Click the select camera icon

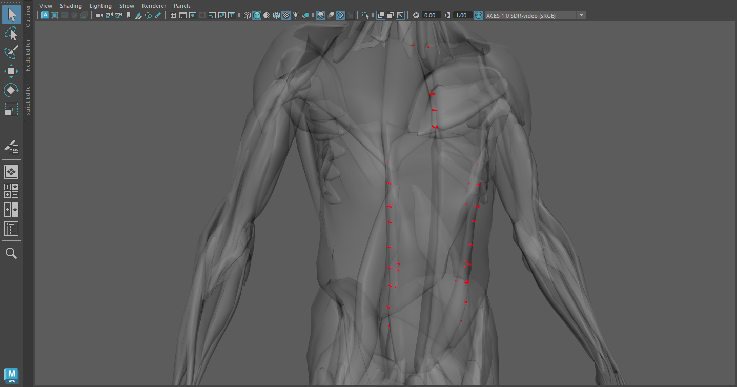pyautogui.click(x=99, y=15)
